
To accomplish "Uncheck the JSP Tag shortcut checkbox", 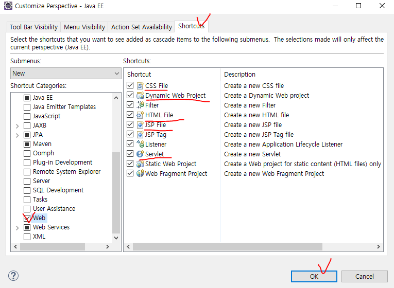I will click(x=130, y=134).
